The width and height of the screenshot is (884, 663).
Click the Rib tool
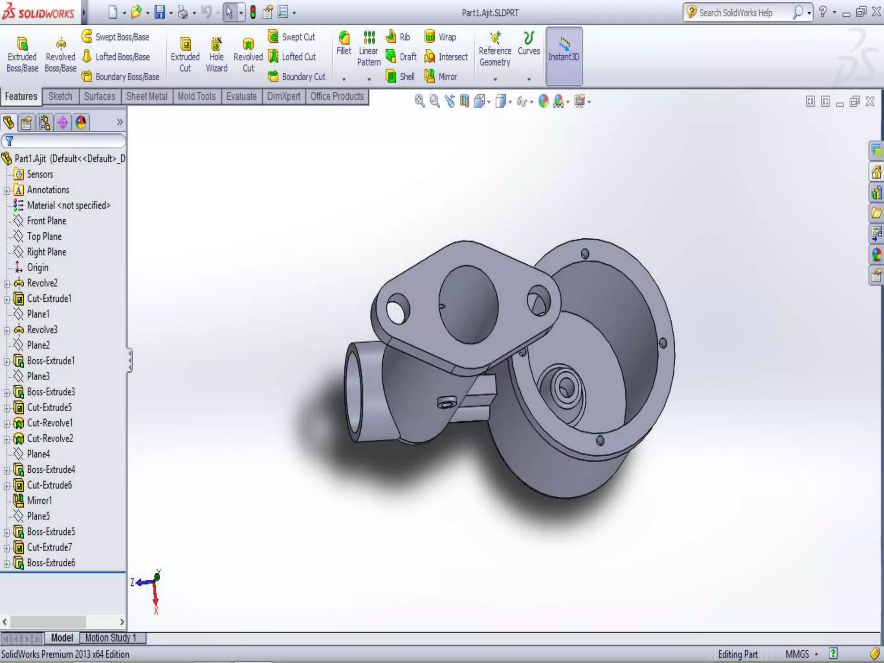[398, 37]
